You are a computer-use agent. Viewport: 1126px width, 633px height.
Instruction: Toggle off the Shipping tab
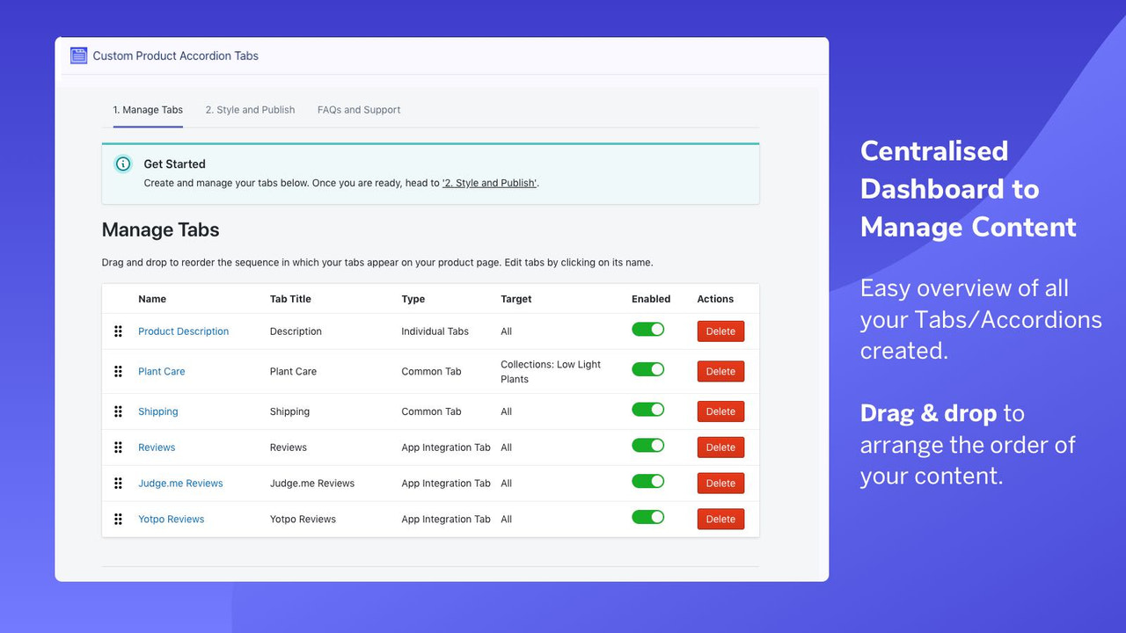click(648, 410)
